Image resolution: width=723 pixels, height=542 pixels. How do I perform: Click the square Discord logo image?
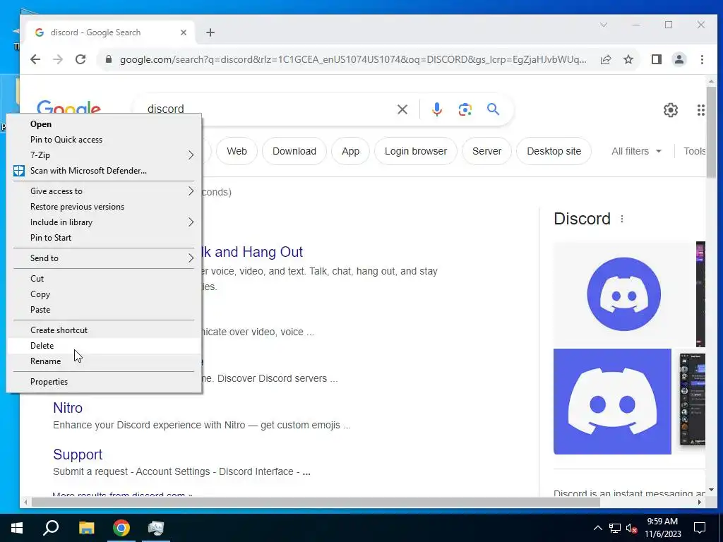pos(612,402)
